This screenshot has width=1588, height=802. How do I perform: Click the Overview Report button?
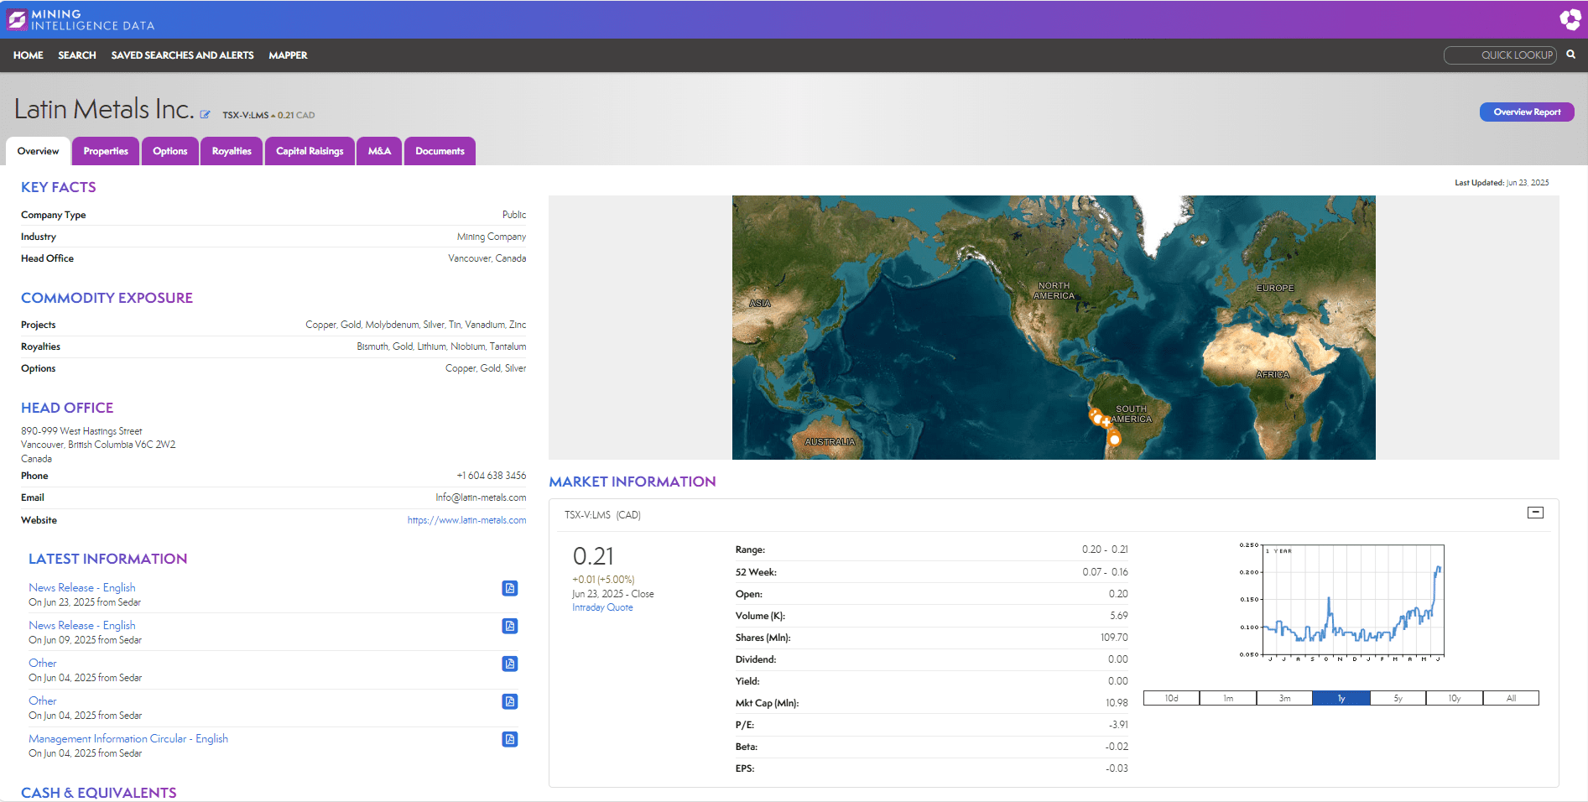1527,112
